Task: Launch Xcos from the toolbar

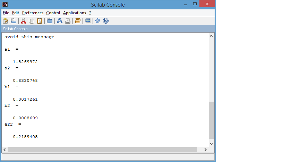Action: (88, 21)
